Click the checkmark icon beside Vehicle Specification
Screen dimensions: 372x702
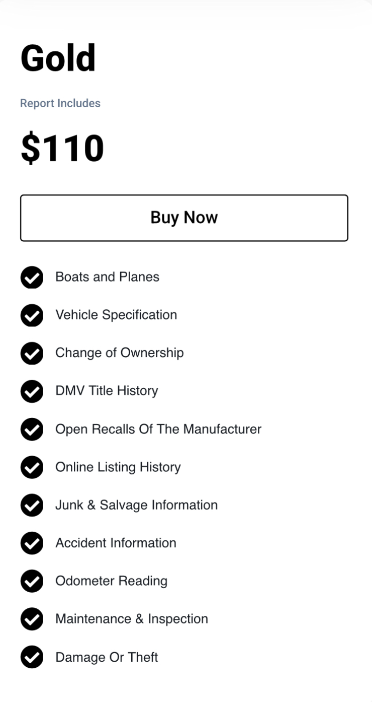[x=32, y=315]
